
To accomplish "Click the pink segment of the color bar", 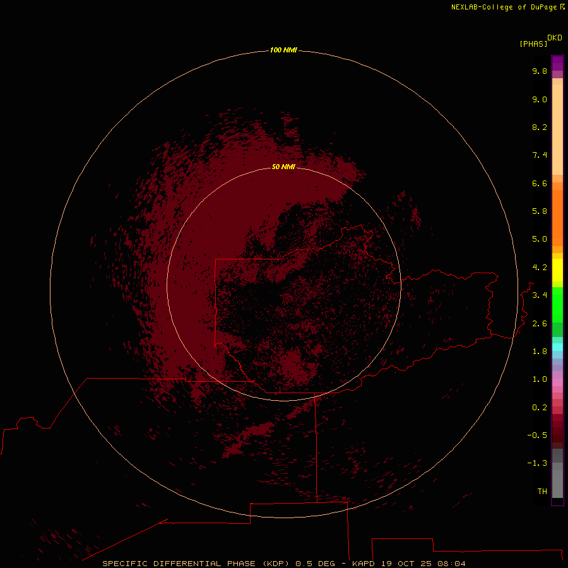I will click(557, 382).
